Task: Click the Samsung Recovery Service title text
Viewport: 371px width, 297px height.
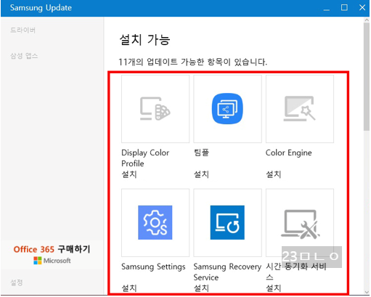Action: point(227,272)
